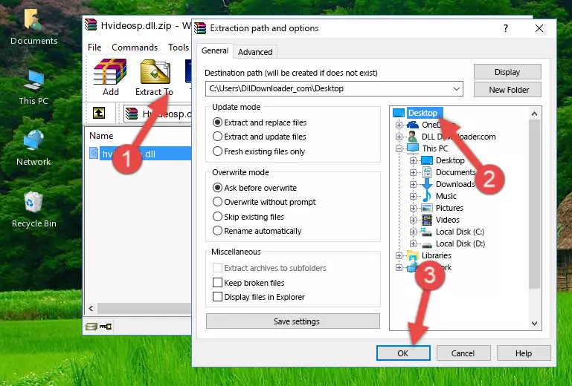Viewport: 572px width, 386px height.
Task: Click the folder tree scroll up arrow
Action: point(534,114)
